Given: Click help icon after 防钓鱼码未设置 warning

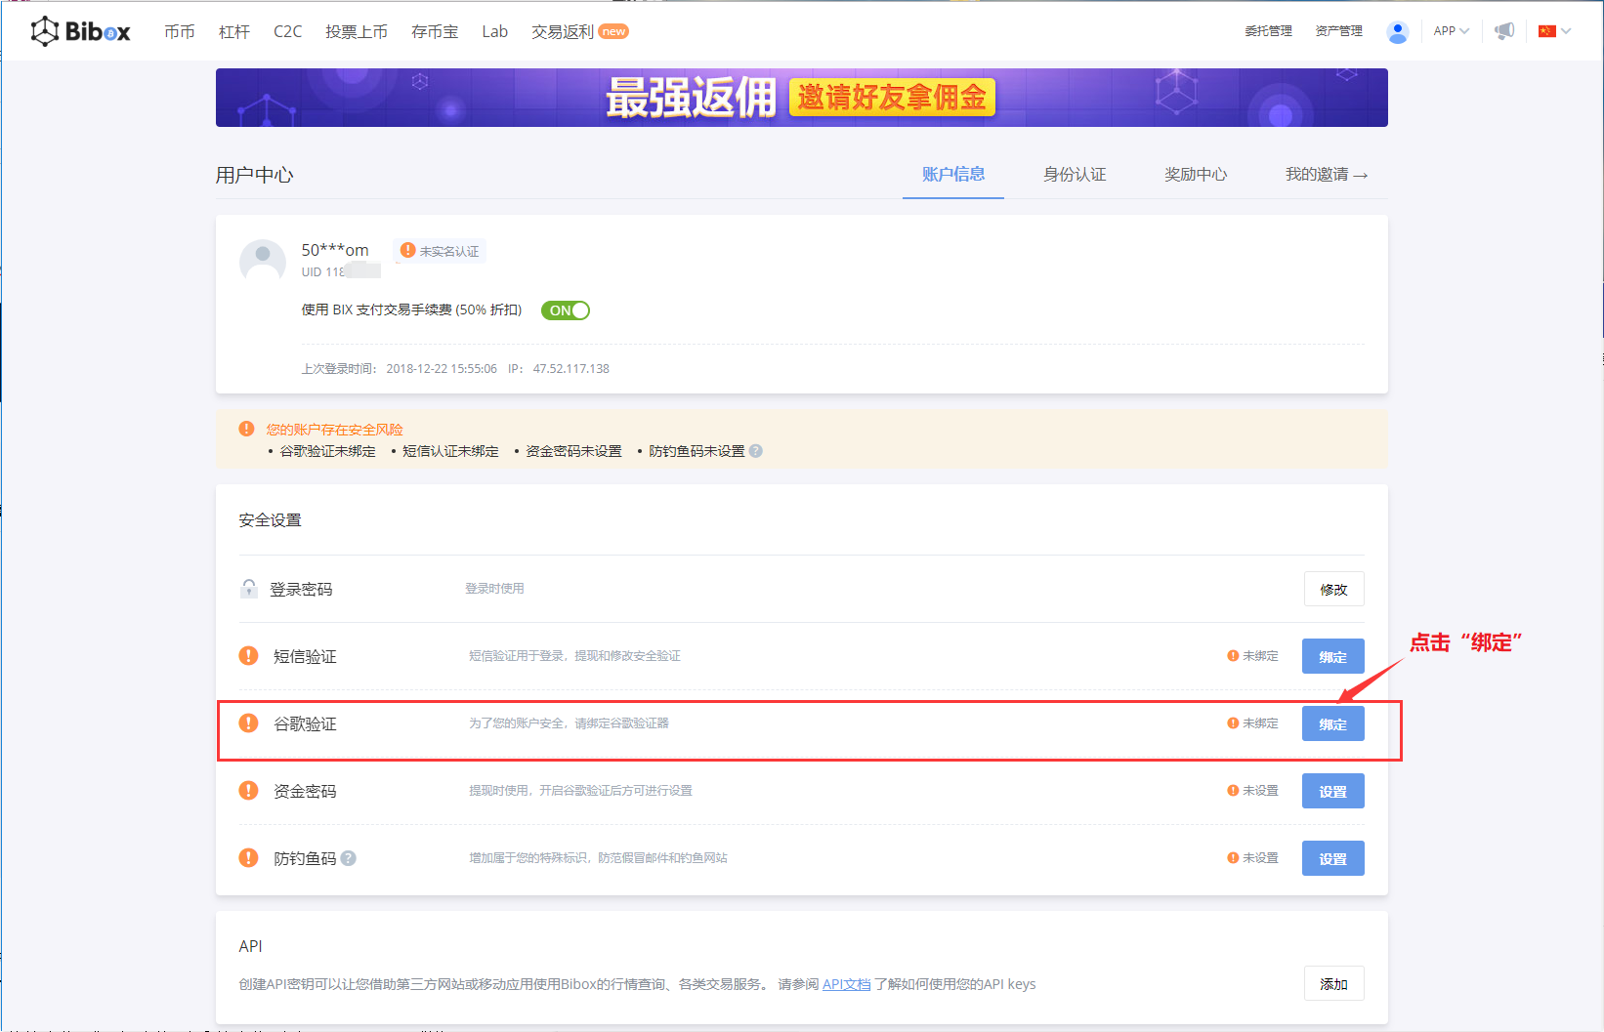Looking at the screenshot, I should point(756,451).
